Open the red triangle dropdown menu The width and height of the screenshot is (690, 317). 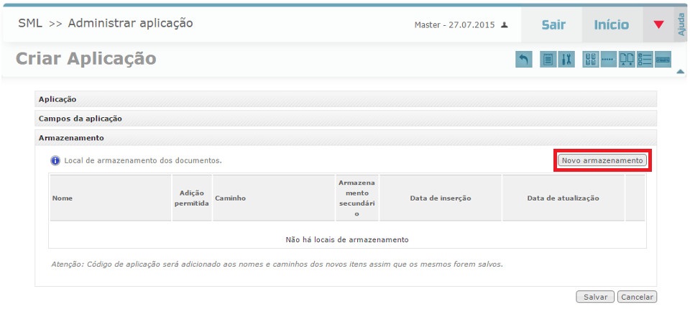(x=658, y=24)
